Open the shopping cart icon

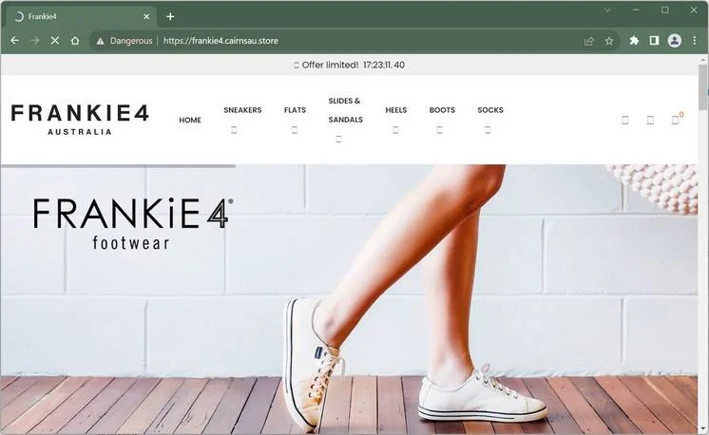coord(675,120)
